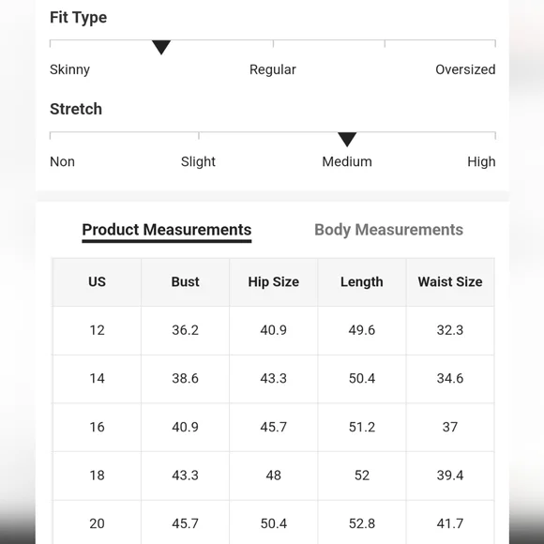Click the Stretch slider triangle marker
Image resolution: width=544 pixels, height=544 pixels.
[347, 140]
